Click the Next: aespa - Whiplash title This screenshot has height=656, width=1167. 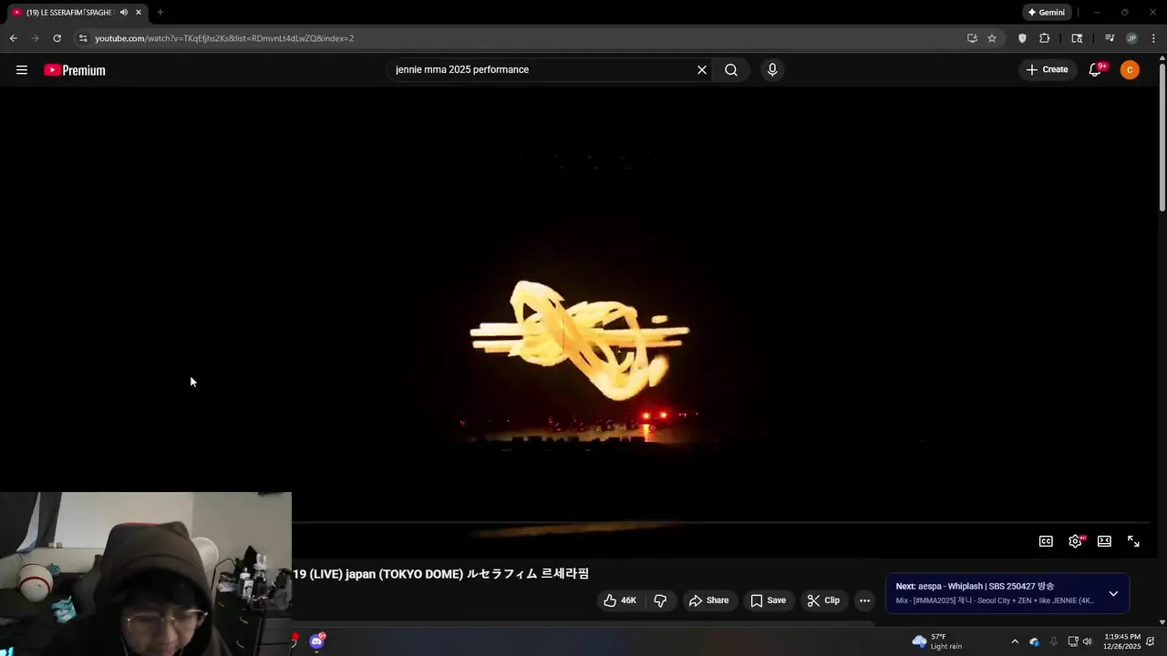pos(975,586)
